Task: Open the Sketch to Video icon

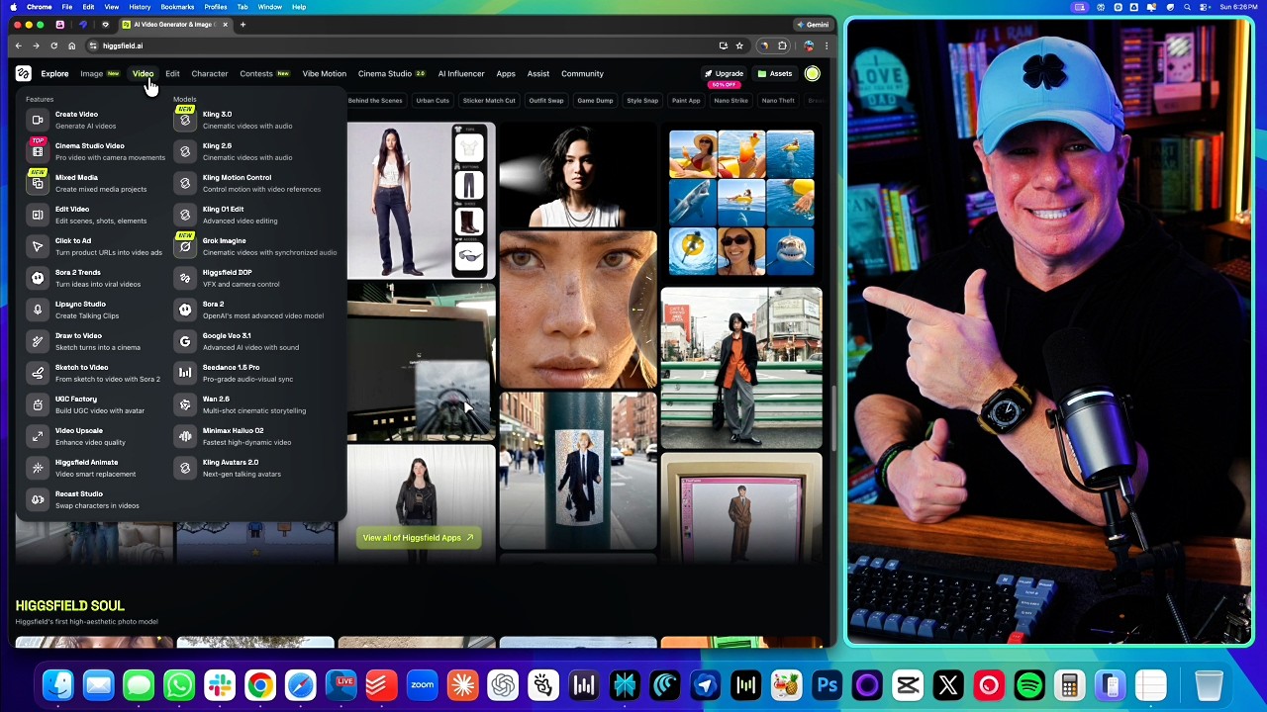Action: click(38, 373)
